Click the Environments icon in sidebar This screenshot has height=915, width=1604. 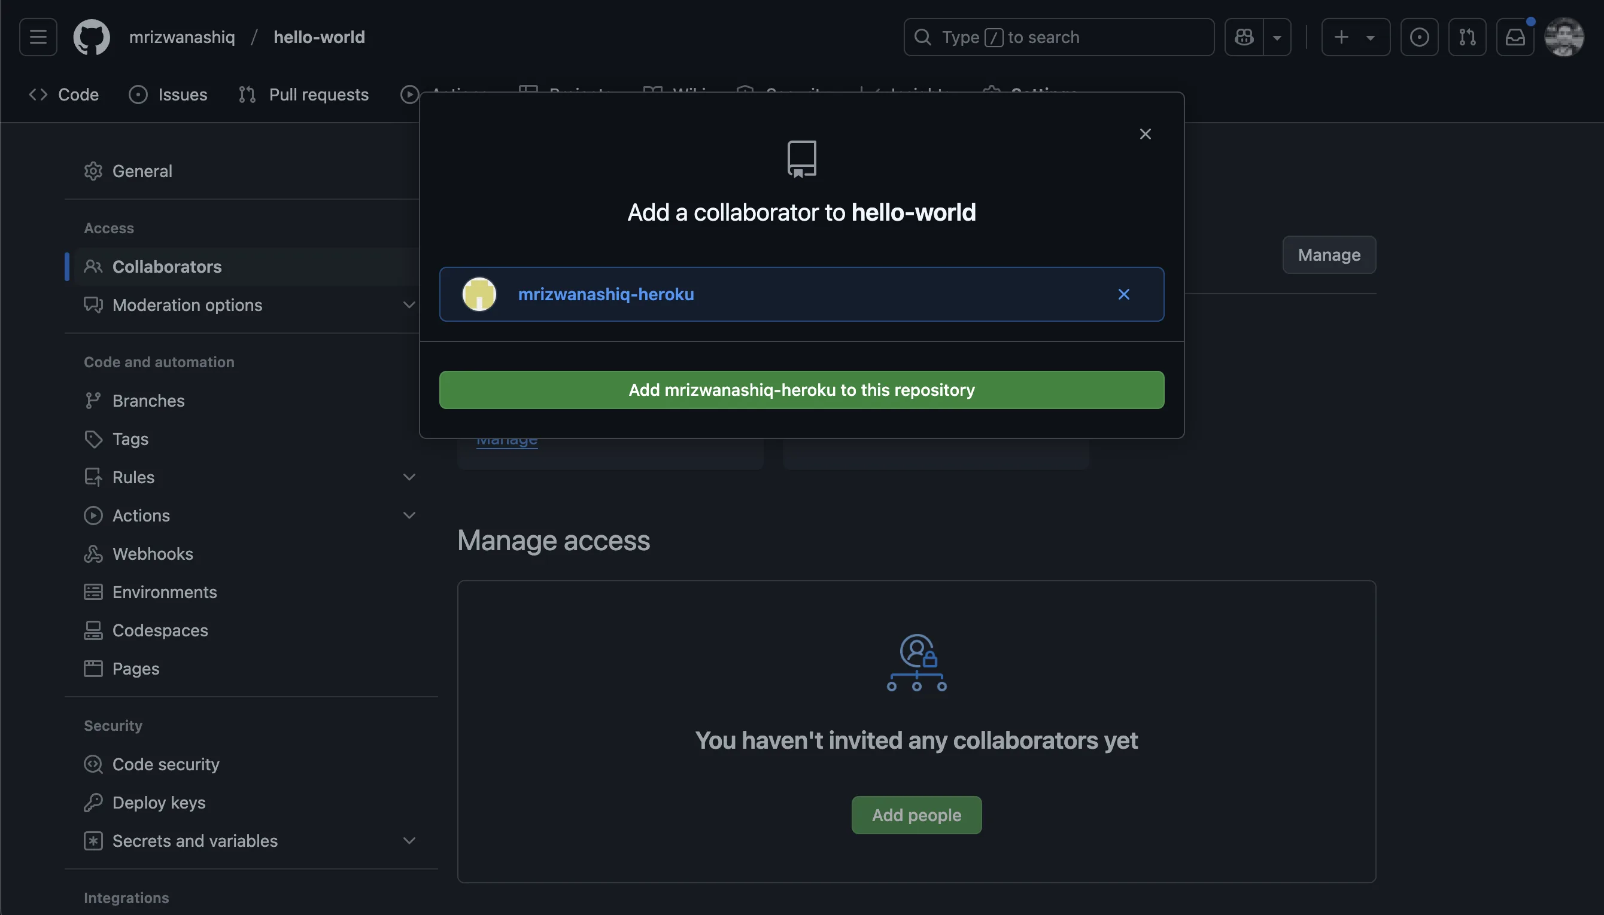(93, 592)
